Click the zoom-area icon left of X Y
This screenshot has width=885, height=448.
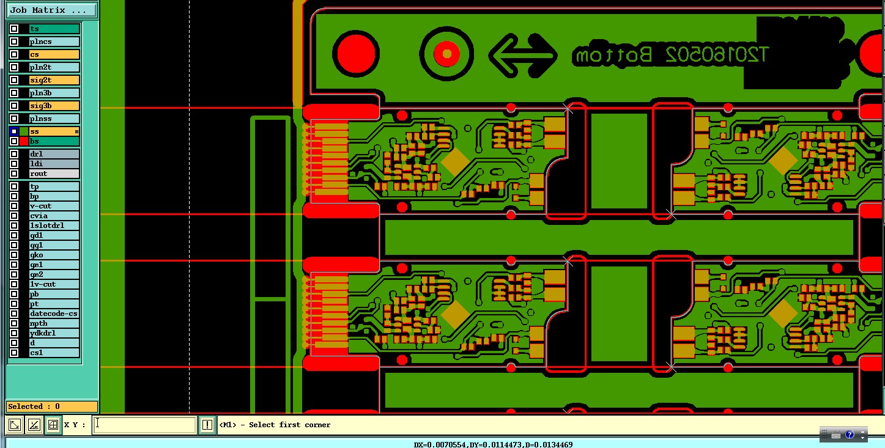point(15,425)
